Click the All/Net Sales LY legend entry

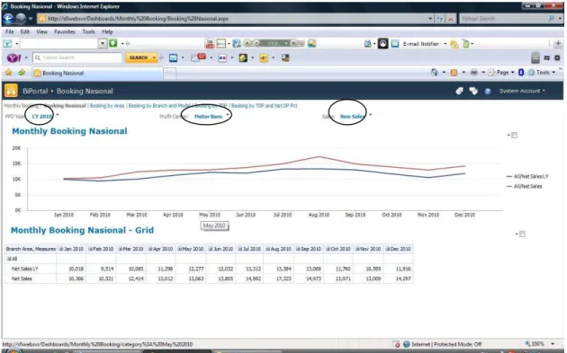[527, 176]
